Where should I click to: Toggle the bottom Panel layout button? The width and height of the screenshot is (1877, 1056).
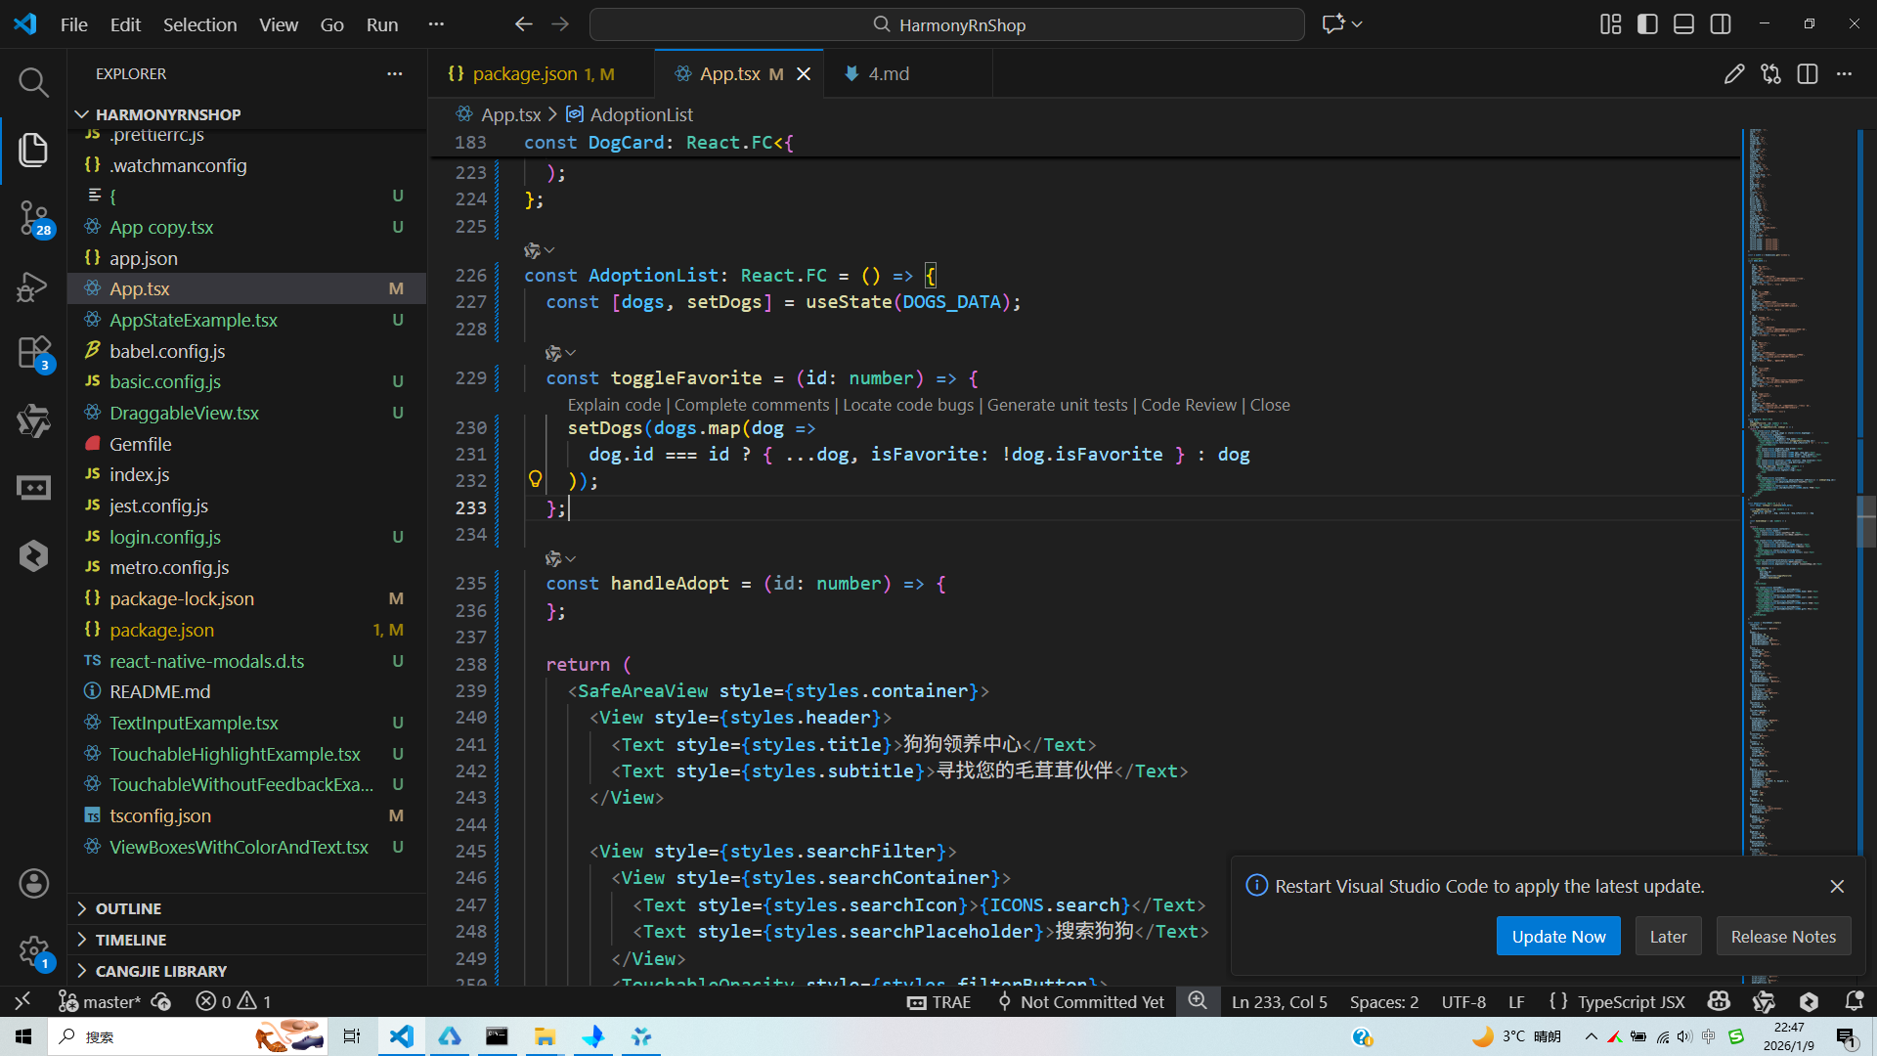point(1683,24)
